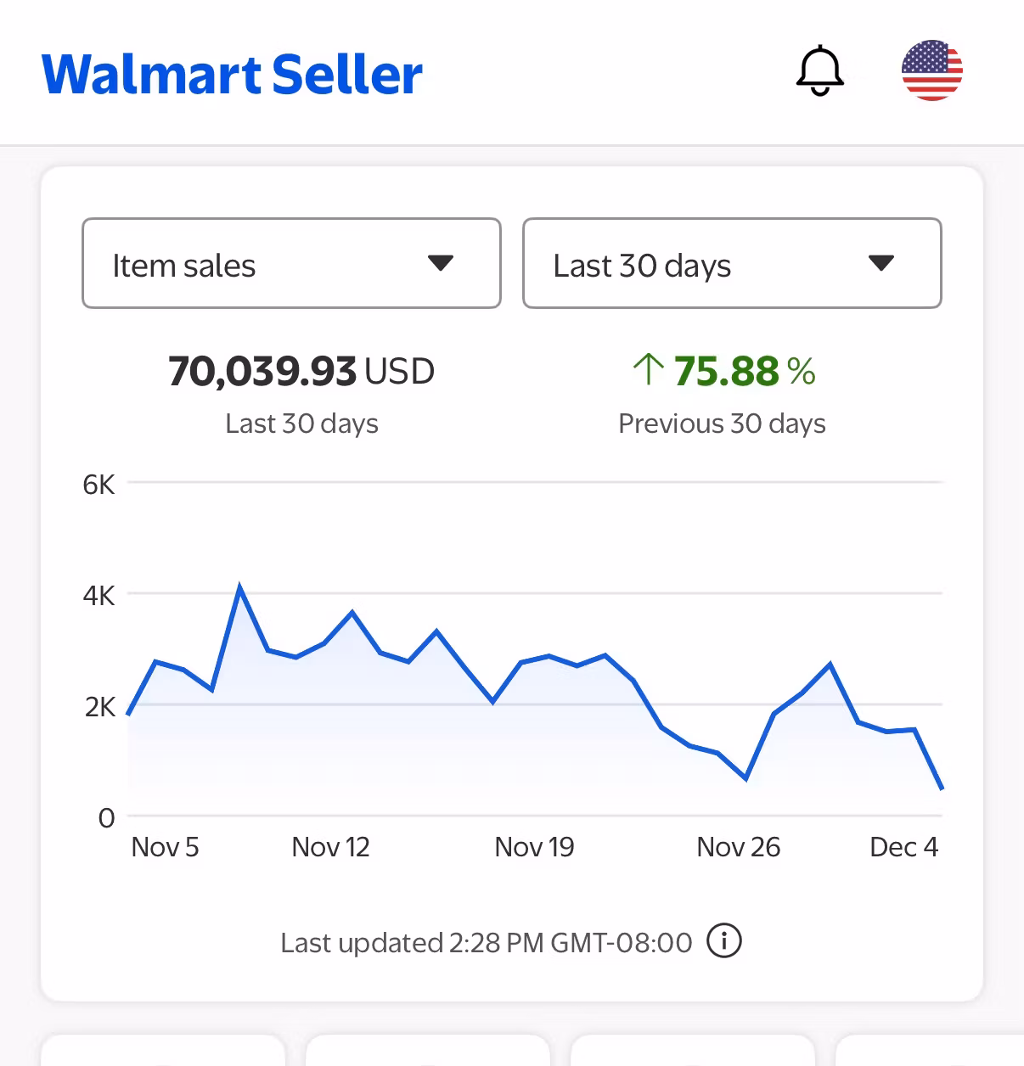Image resolution: width=1024 pixels, height=1066 pixels.
Task: Click the green upward trend arrow
Action: [648, 370]
